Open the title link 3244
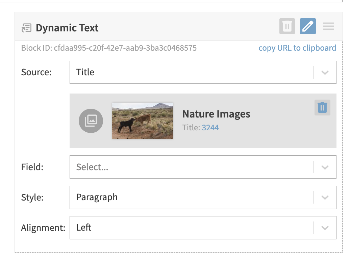350x262 pixels. coord(210,128)
